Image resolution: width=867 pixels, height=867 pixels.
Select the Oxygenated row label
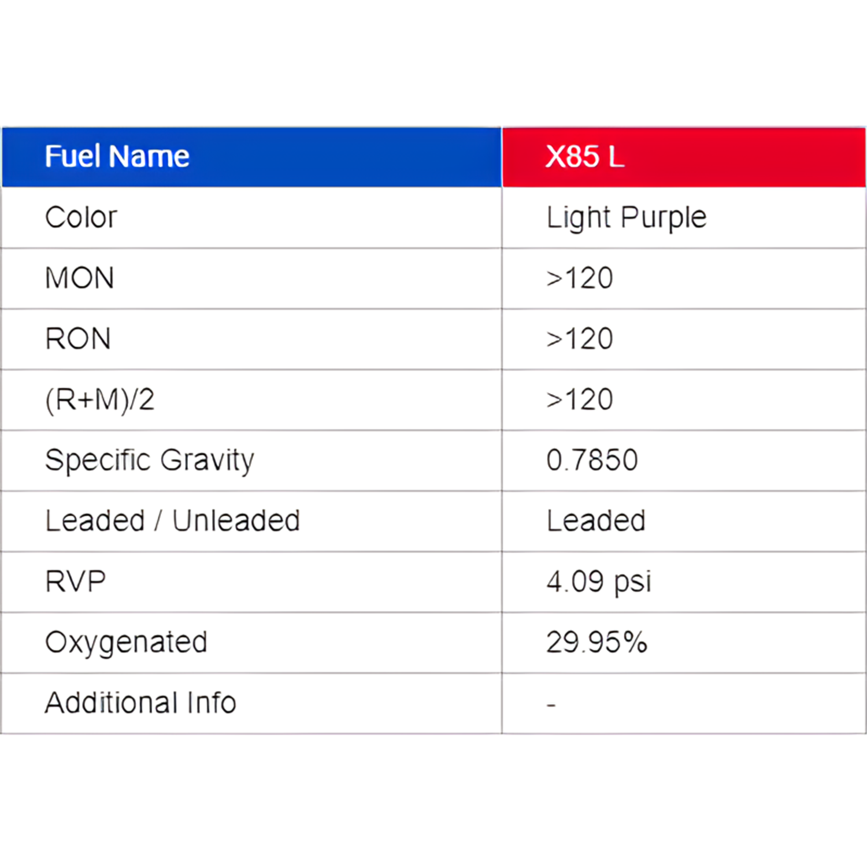[x=126, y=642]
